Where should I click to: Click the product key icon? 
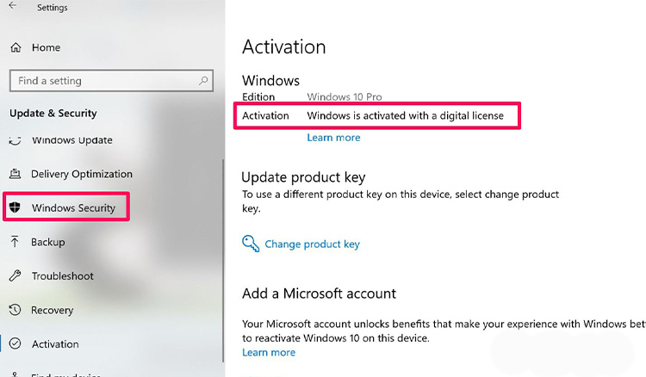pyautogui.click(x=251, y=244)
